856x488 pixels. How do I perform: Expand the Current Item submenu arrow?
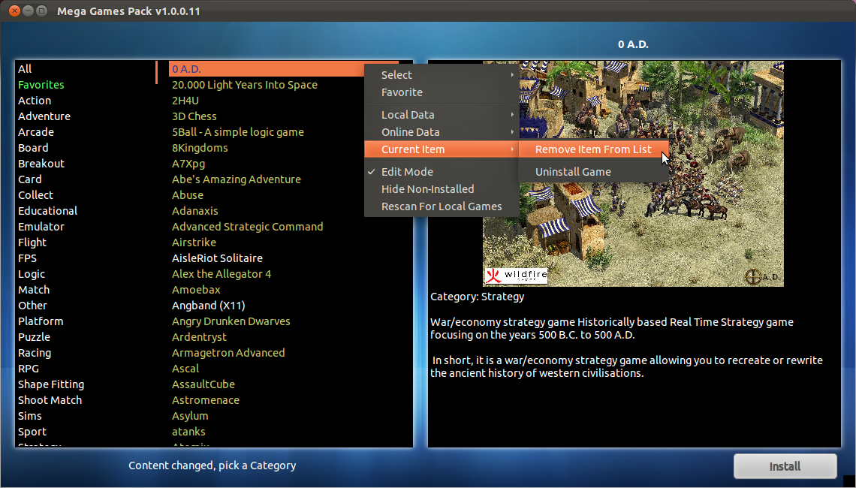pyautogui.click(x=511, y=149)
